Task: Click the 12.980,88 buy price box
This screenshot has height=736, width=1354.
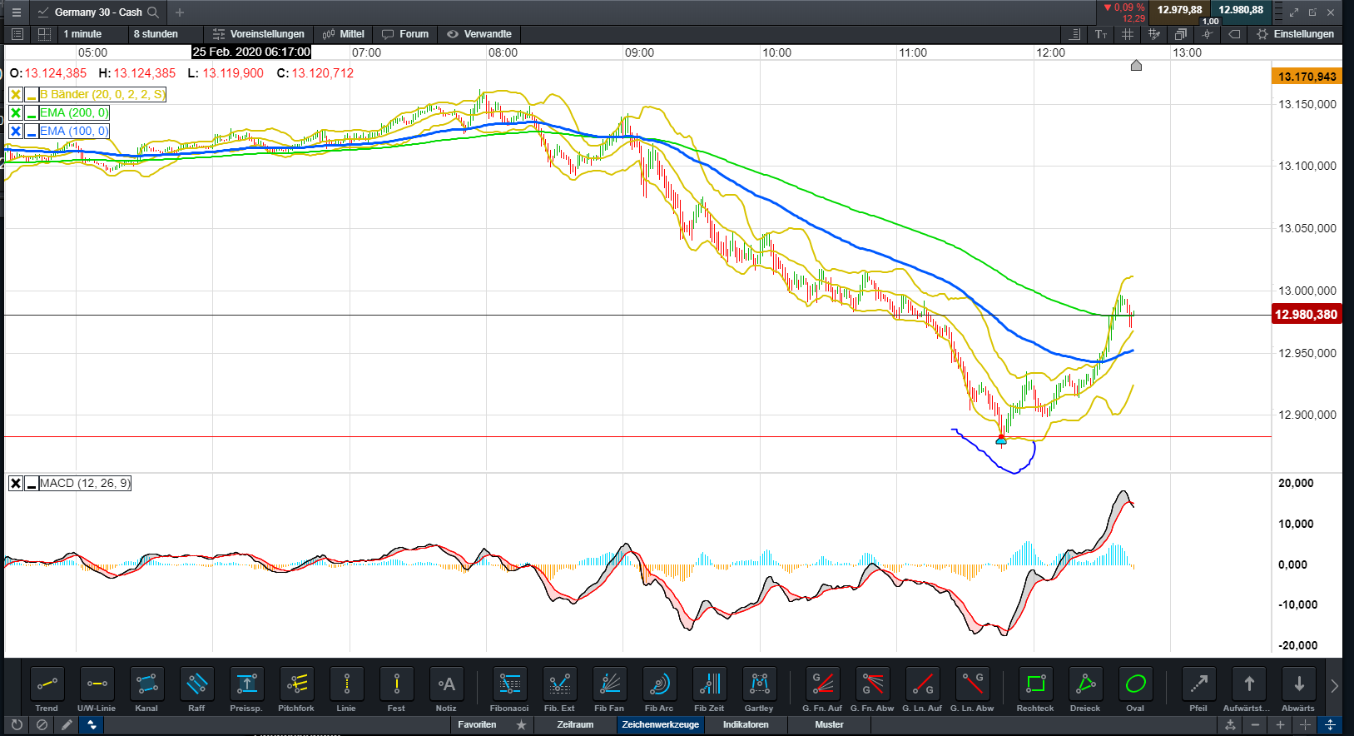Action: pos(1240,11)
